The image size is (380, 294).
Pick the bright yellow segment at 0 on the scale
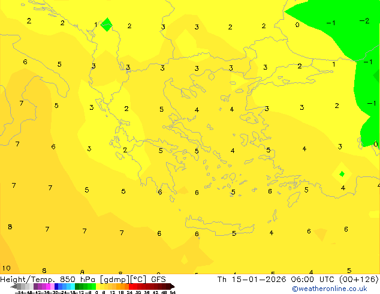[98, 286]
